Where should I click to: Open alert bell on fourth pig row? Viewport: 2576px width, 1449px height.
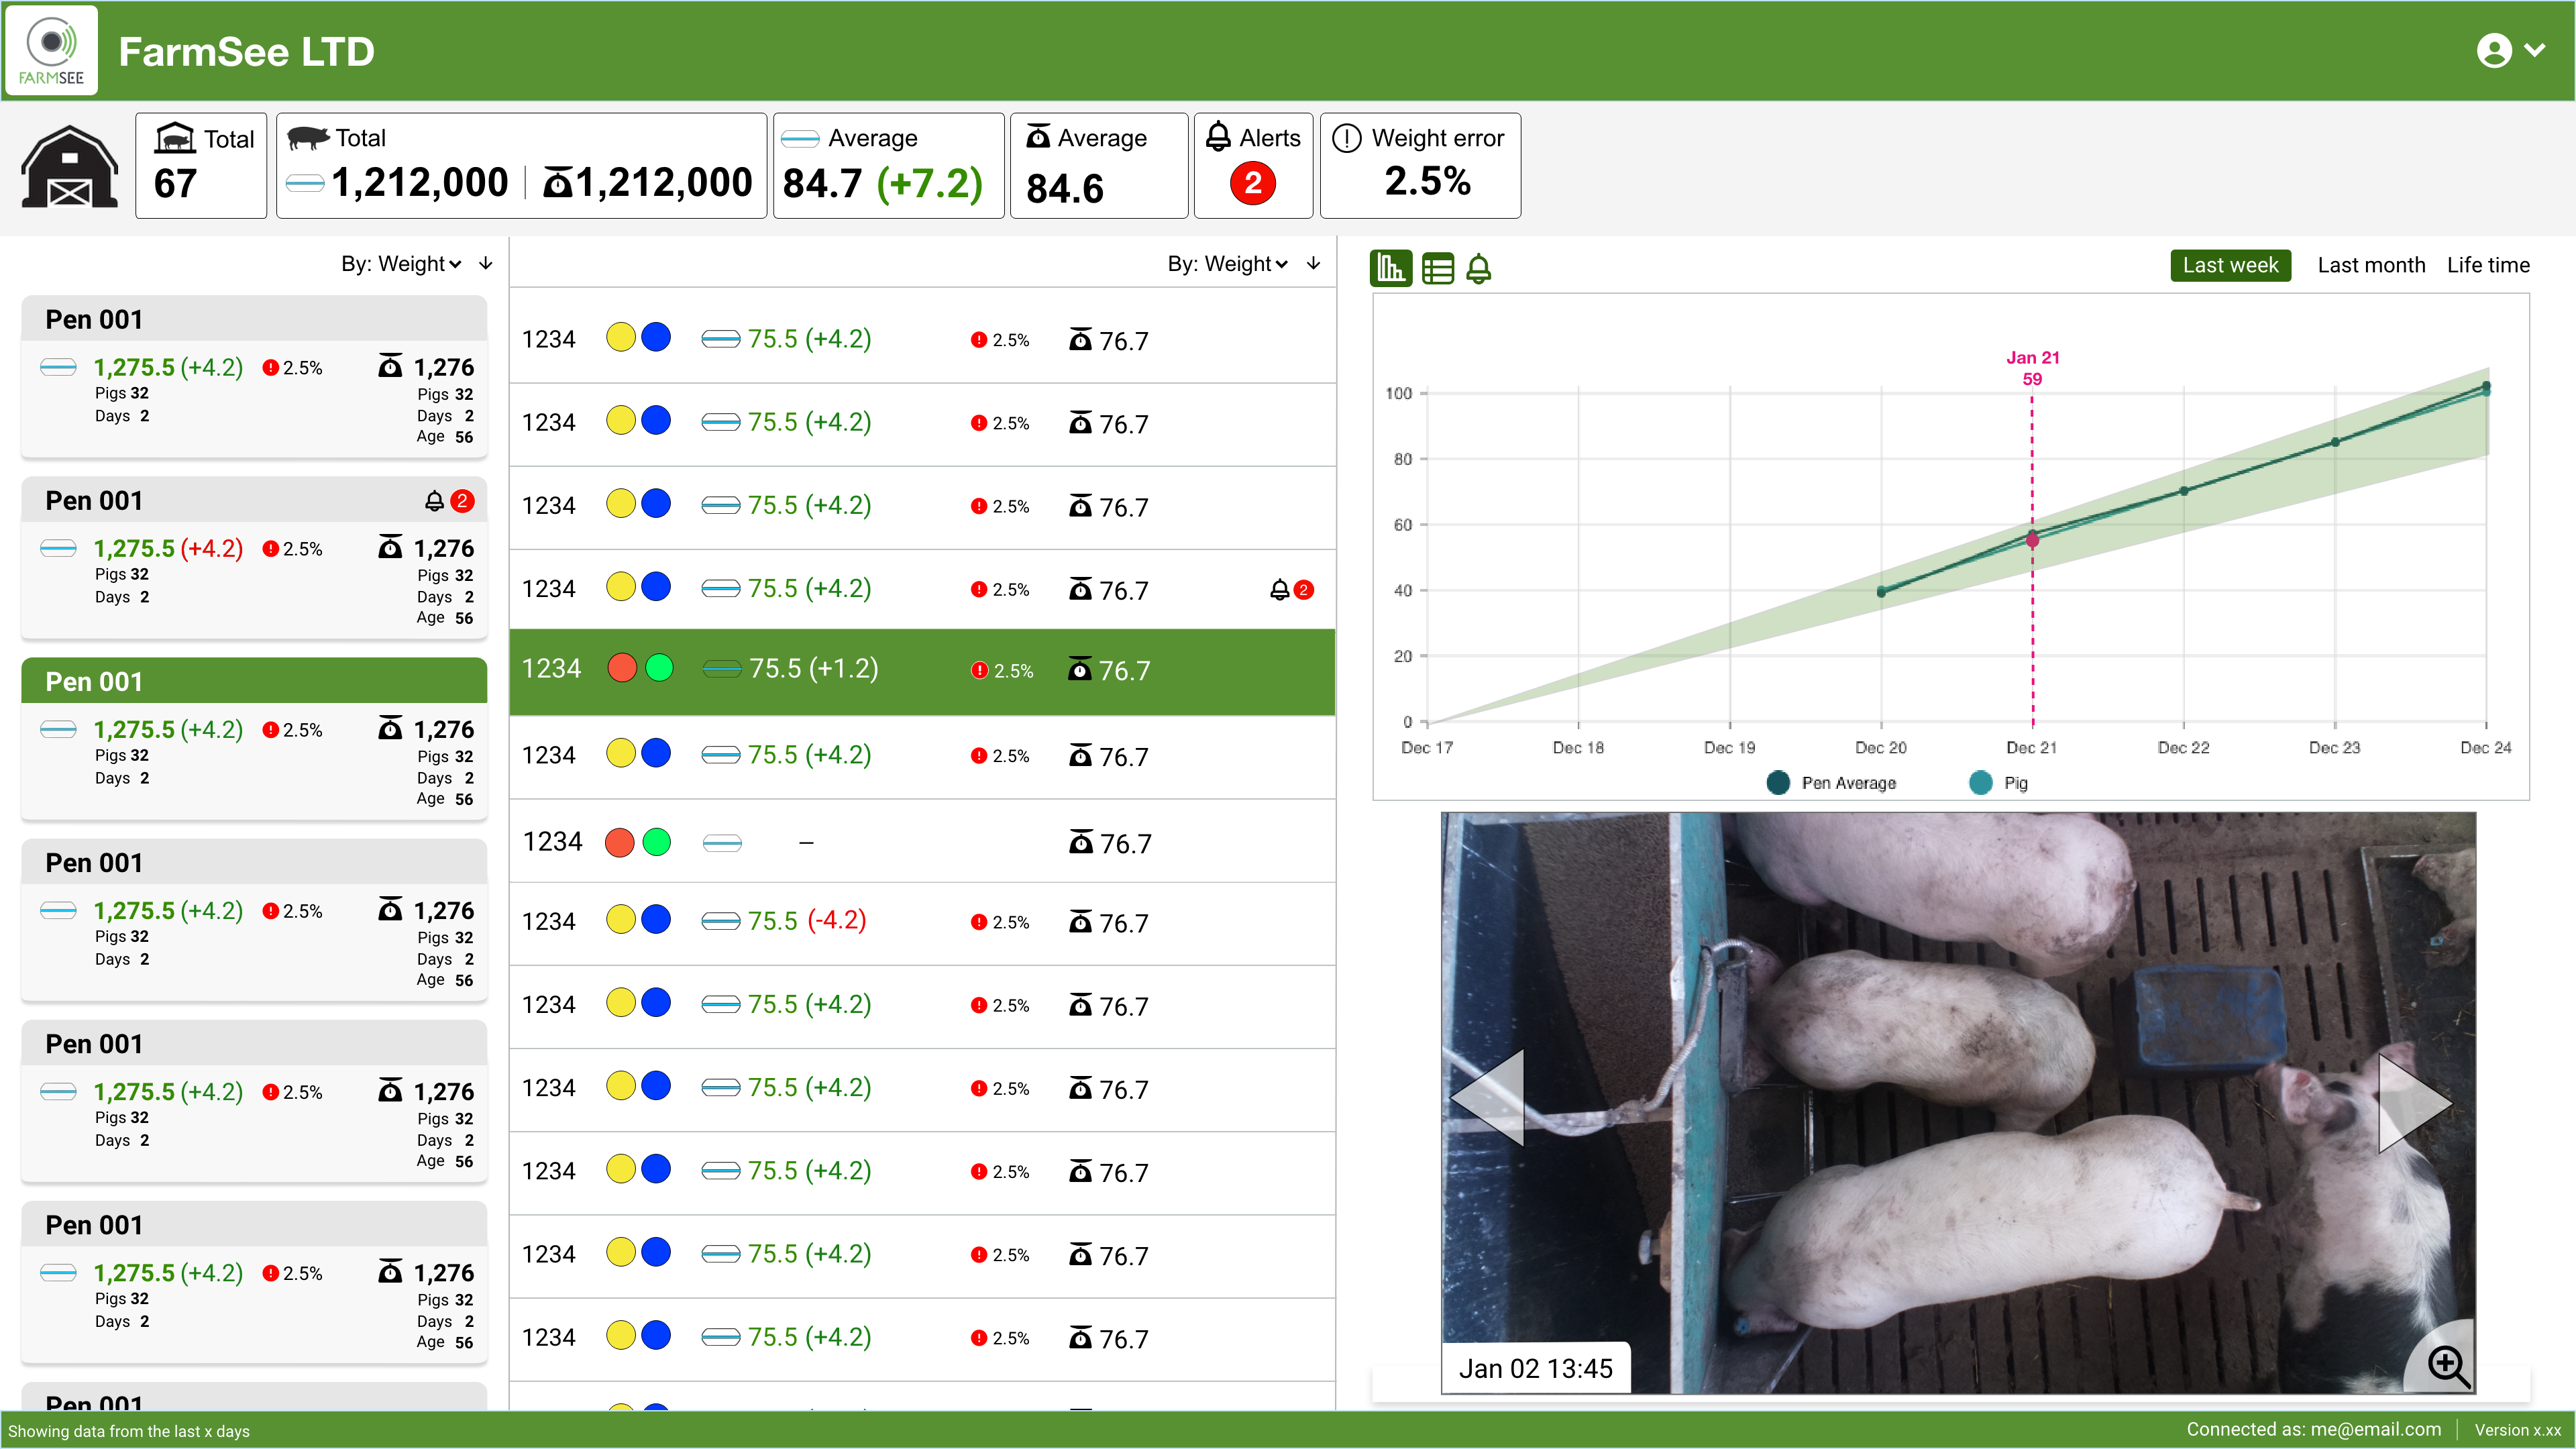pyautogui.click(x=1279, y=590)
